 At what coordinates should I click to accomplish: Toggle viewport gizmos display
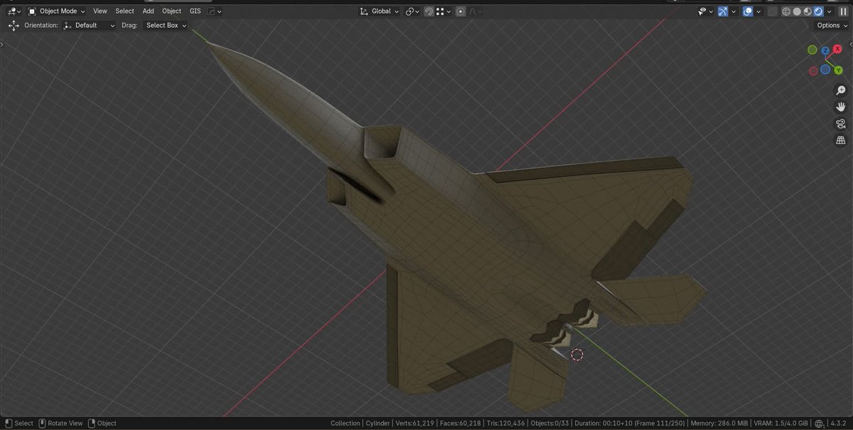(x=723, y=11)
